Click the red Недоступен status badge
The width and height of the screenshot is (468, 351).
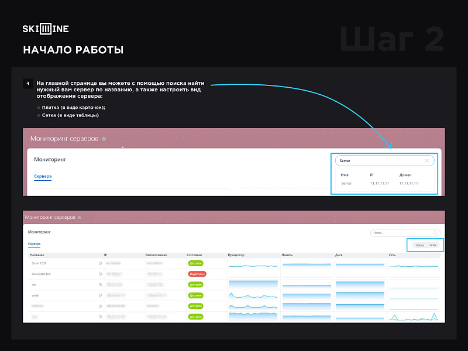(x=197, y=274)
